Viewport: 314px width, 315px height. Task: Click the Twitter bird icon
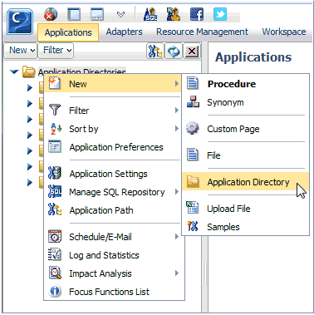(220, 14)
